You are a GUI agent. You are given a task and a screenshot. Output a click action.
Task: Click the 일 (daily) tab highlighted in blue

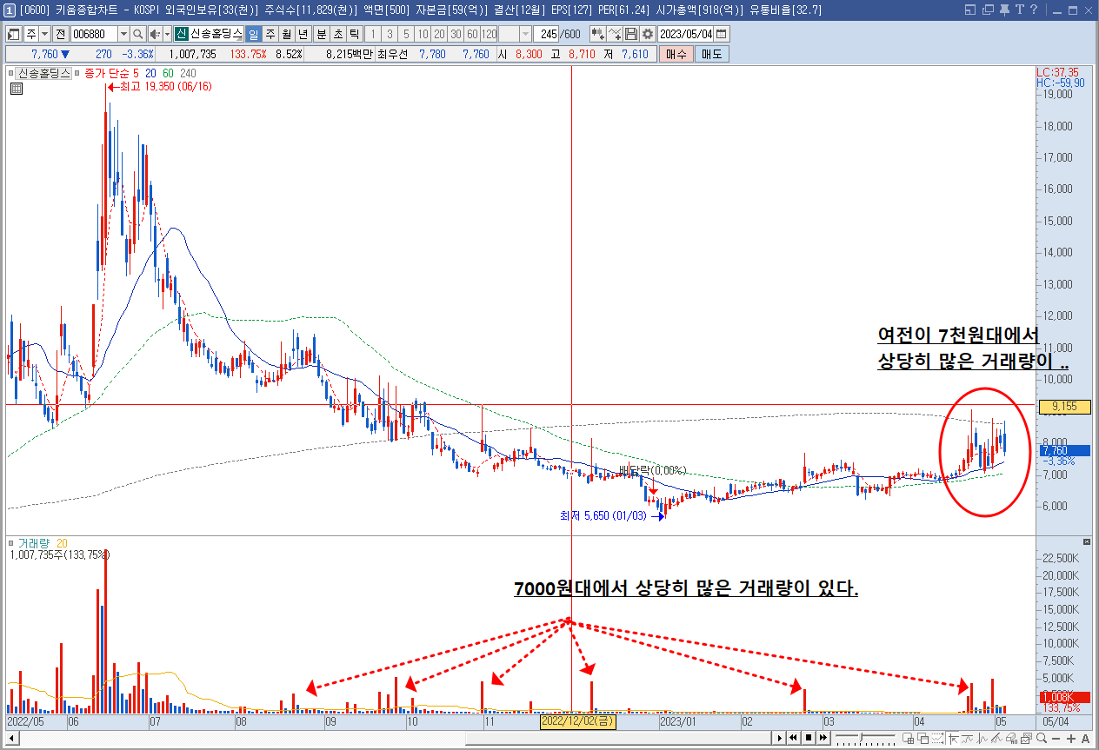[253, 34]
